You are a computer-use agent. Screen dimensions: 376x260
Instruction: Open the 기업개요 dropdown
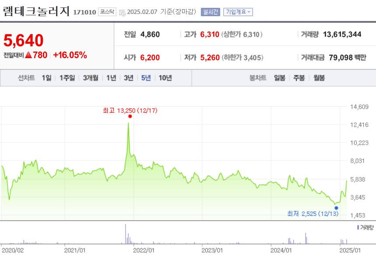tap(238, 12)
